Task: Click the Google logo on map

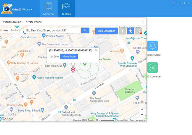Action: [7, 119]
